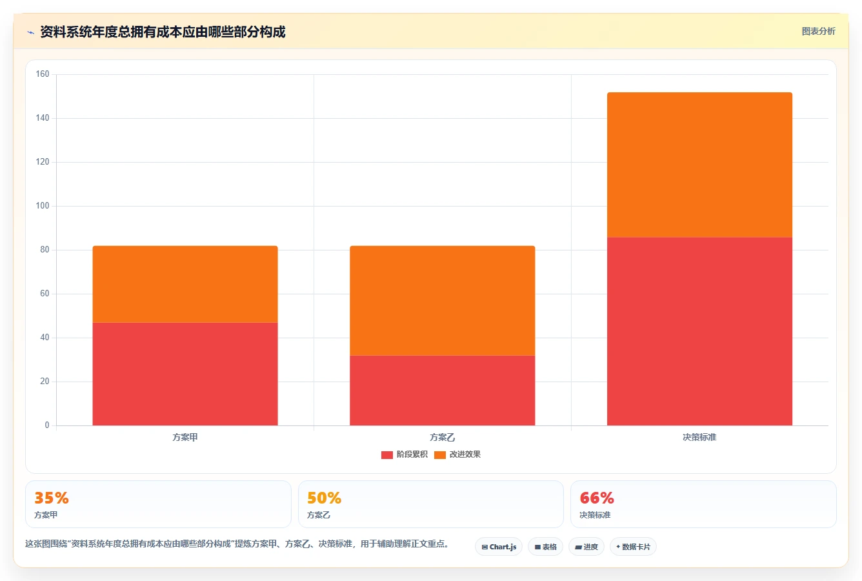Select the 表格 tag chip

545,547
